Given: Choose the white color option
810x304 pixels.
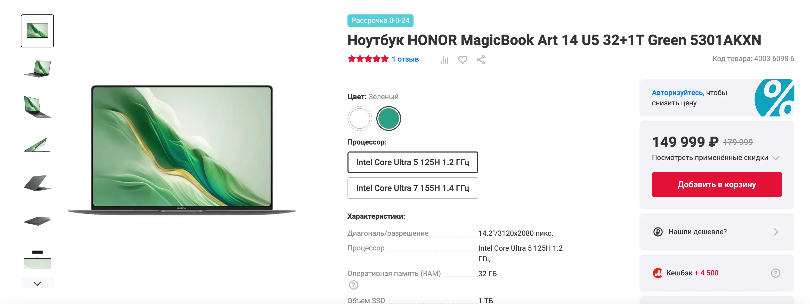Looking at the screenshot, I should [360, 119].
